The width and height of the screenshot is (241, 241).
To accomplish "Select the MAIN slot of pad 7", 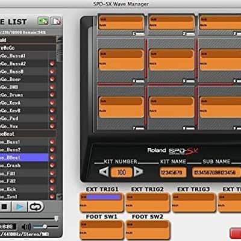I will point(121,111).
